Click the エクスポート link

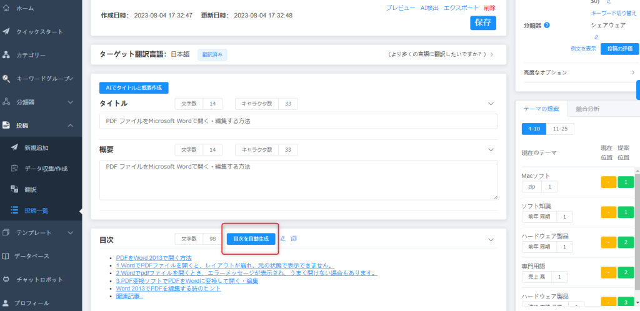[461, 7]
